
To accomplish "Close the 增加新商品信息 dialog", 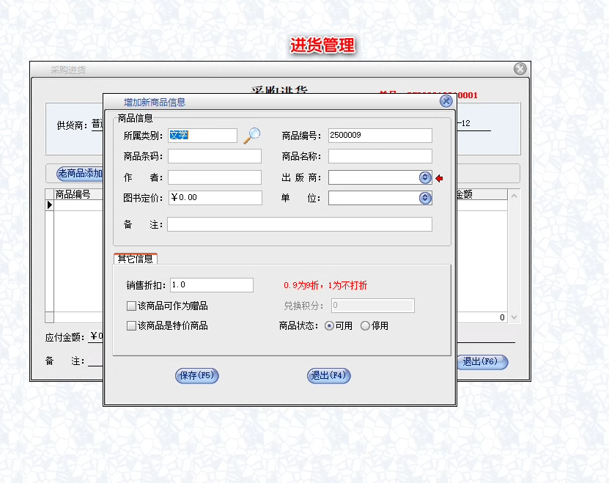I will pos(446,101).
